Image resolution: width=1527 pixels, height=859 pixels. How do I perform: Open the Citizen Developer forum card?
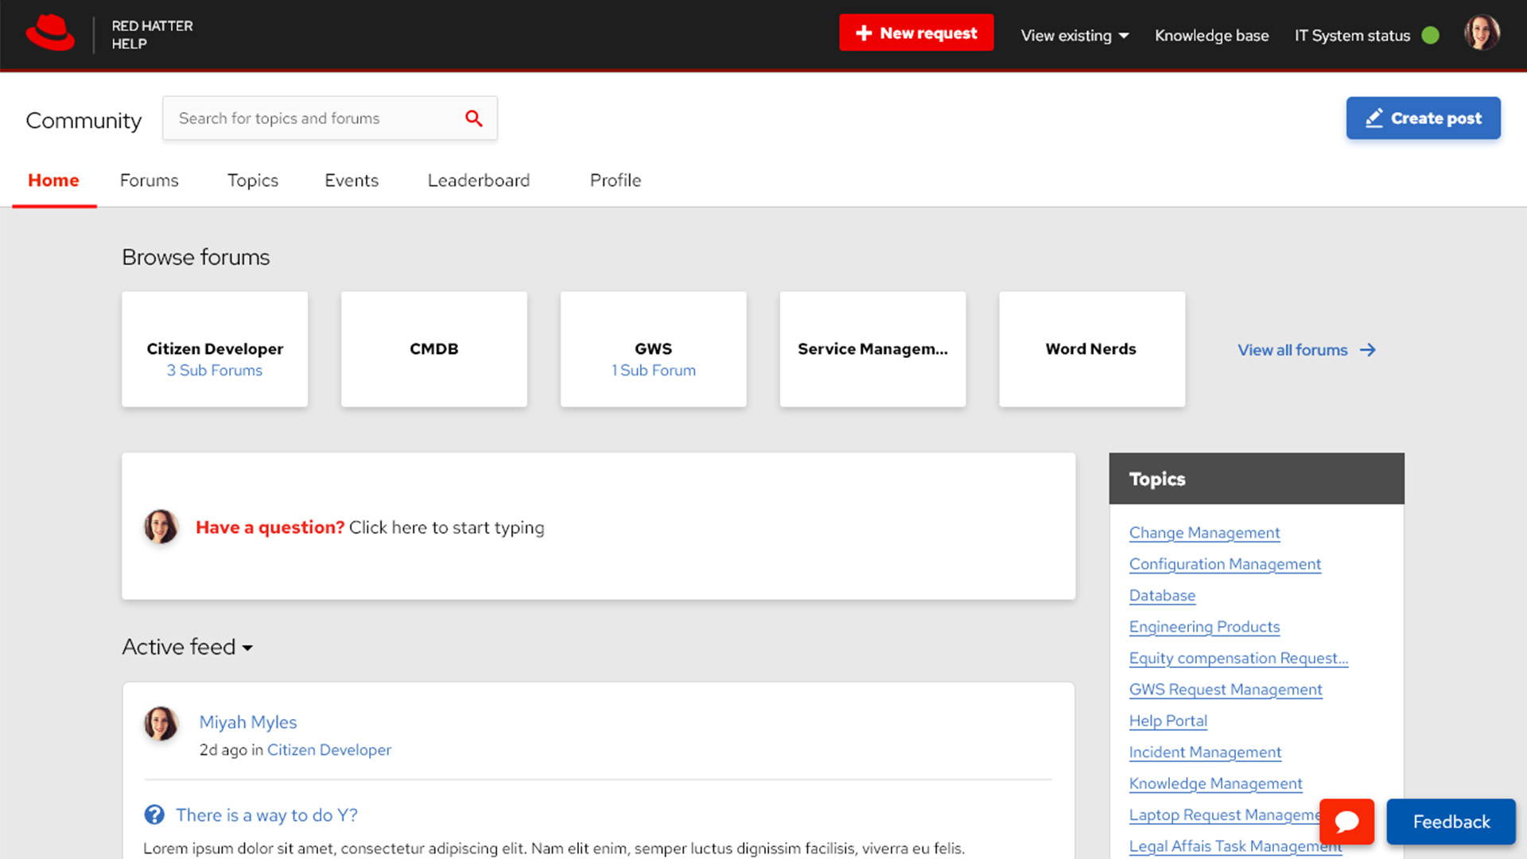215,349
